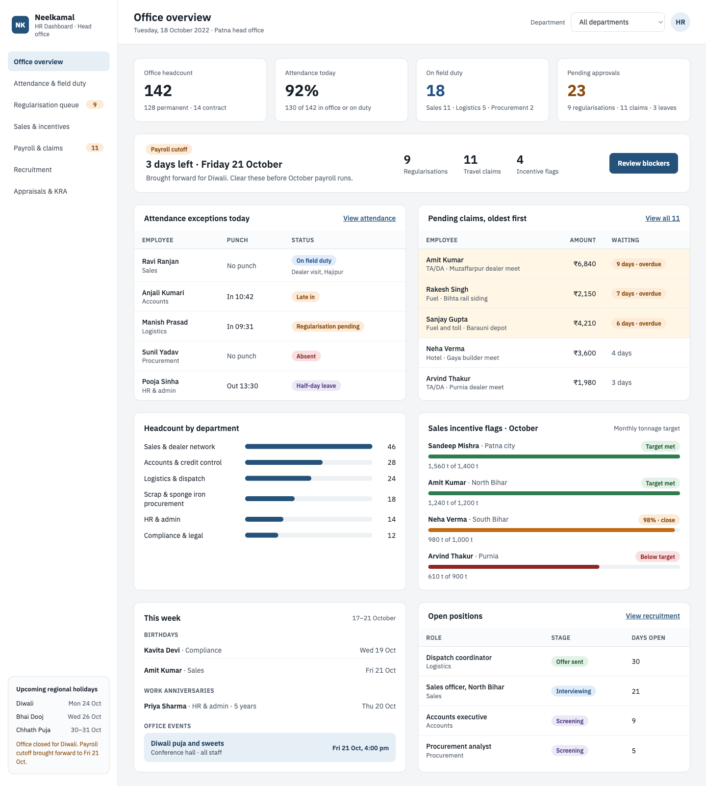The height and width of the screenshot is (786, 706).
Task: Open the All departments dropdown
Action: (x=618, y=22)
